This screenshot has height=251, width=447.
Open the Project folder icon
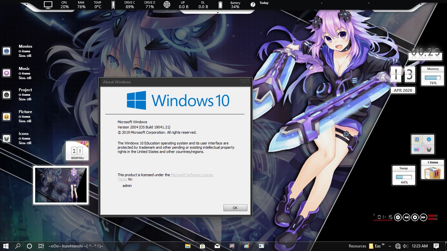click(x=7, y=95)
